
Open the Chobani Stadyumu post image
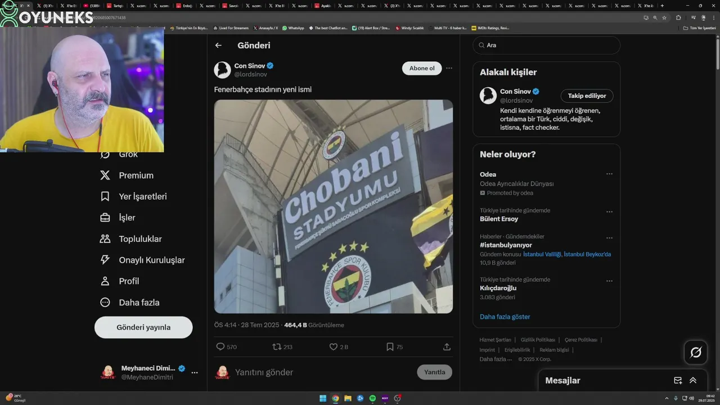[333, 206]
